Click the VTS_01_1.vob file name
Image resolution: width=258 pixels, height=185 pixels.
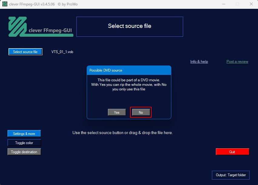tap(62, 52)
